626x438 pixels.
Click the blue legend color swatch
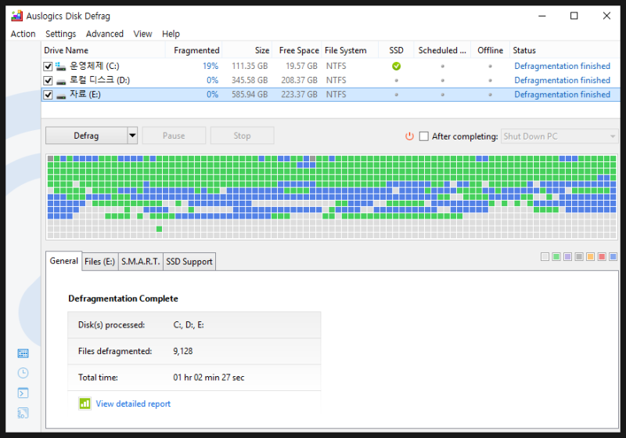[613, 256]
